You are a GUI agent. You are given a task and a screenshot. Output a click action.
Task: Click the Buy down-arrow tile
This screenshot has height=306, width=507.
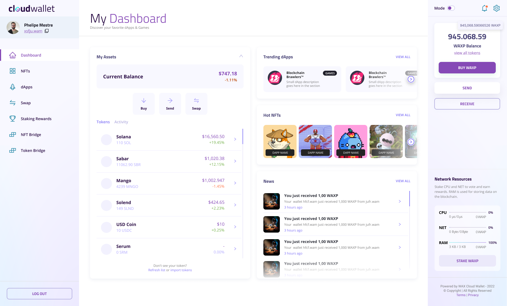(x=144, y=104)
